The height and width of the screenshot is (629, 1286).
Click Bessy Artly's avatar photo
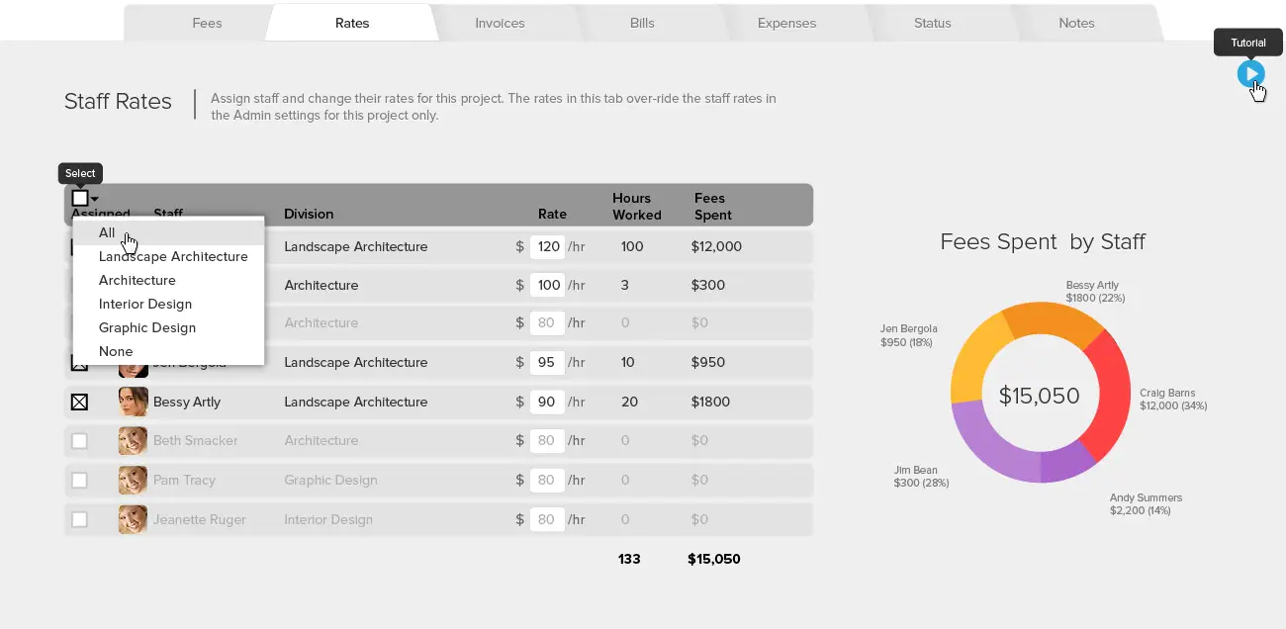click(134, 402)
